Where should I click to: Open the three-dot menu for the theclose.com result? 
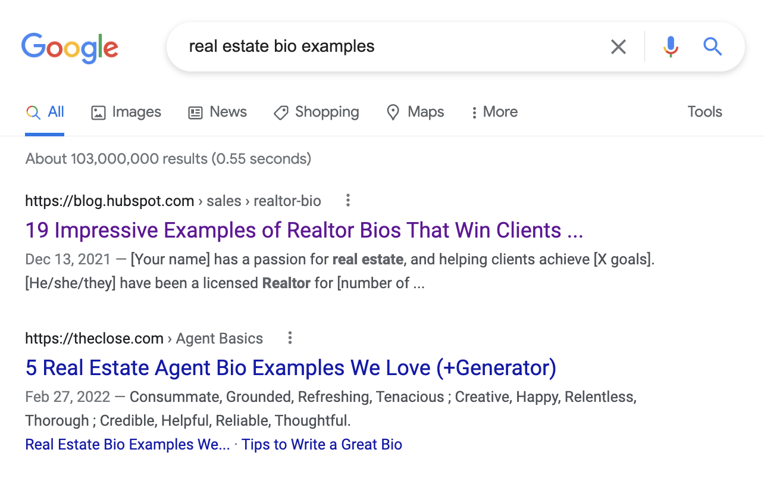pos(290,338)
